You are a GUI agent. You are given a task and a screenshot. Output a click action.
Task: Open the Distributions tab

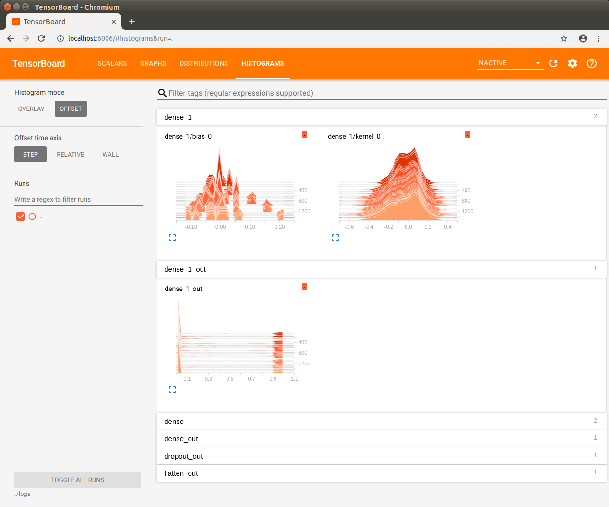(x=204, y=63)
